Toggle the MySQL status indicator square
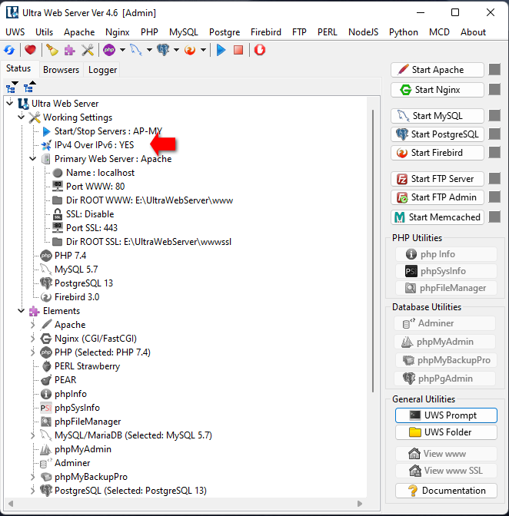The image size is (509, 516). [494, 116]
